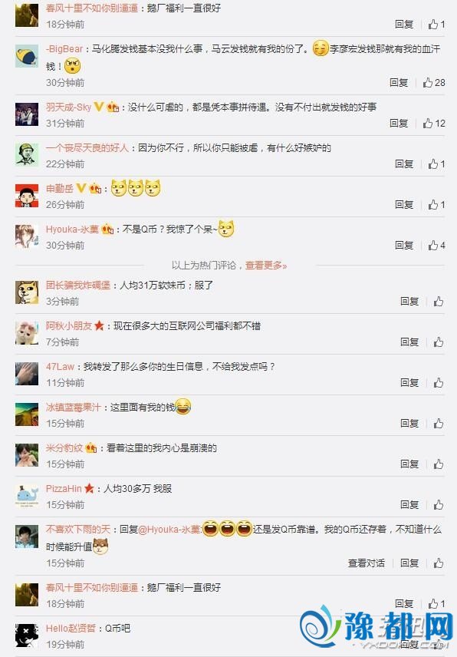Open @Hyouka-冰菓 mention in reply comment
Image resolution: width=457 pixels, height=657 pixels.
click(169, 530)
